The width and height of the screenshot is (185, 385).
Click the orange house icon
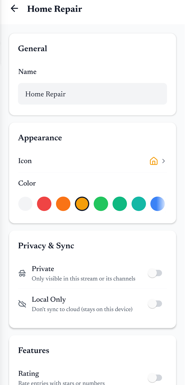154,161
